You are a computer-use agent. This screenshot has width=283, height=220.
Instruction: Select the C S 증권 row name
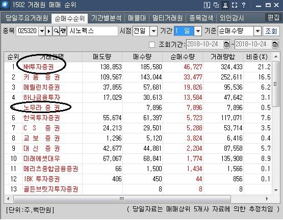point(41,128)
